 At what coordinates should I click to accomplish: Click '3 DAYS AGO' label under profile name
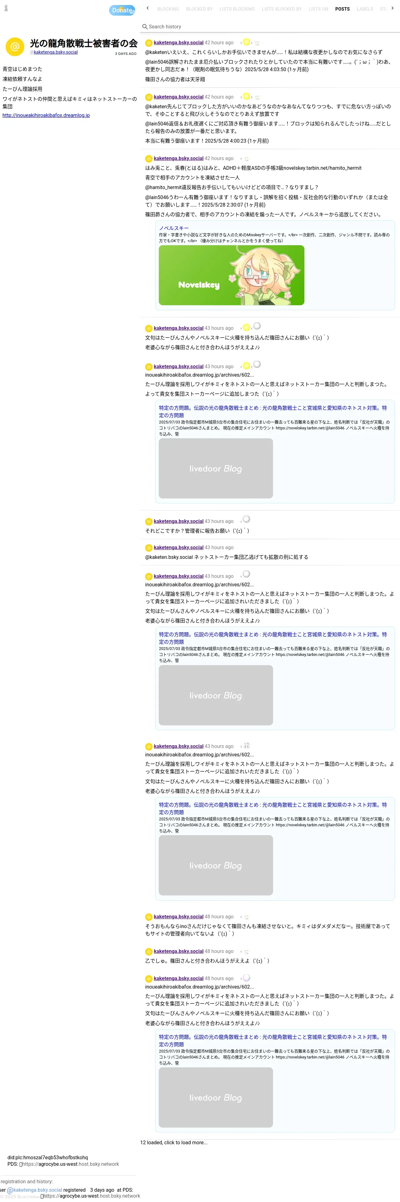(126, 54)
